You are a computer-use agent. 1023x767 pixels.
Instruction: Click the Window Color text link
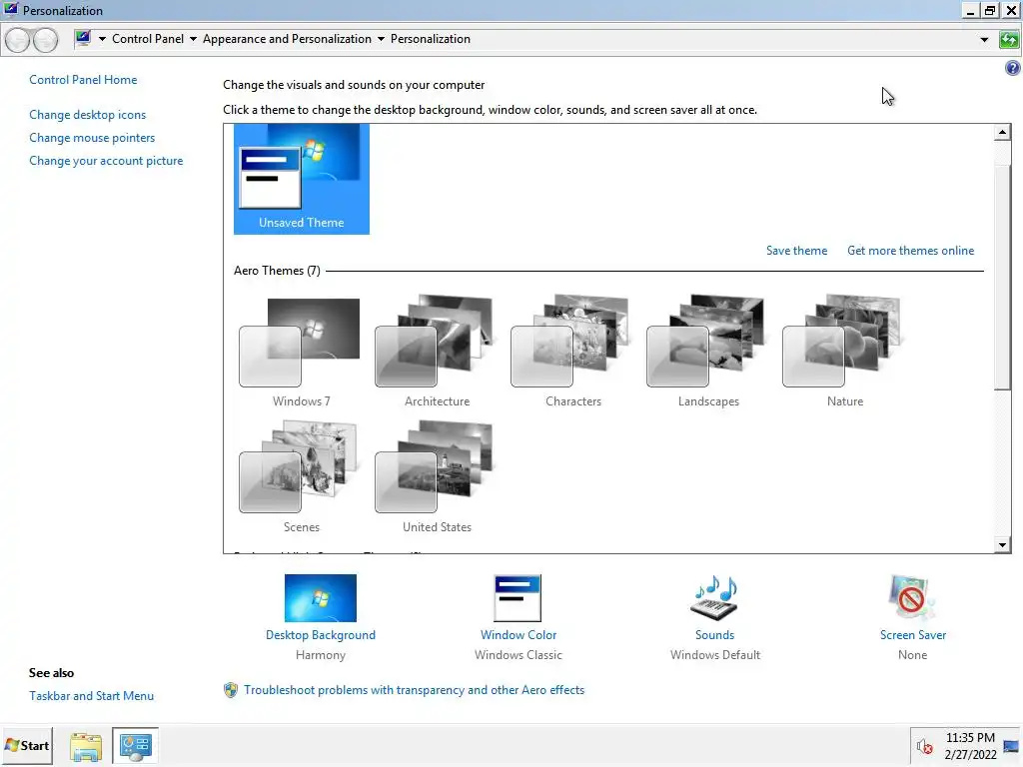pos(518,635)
